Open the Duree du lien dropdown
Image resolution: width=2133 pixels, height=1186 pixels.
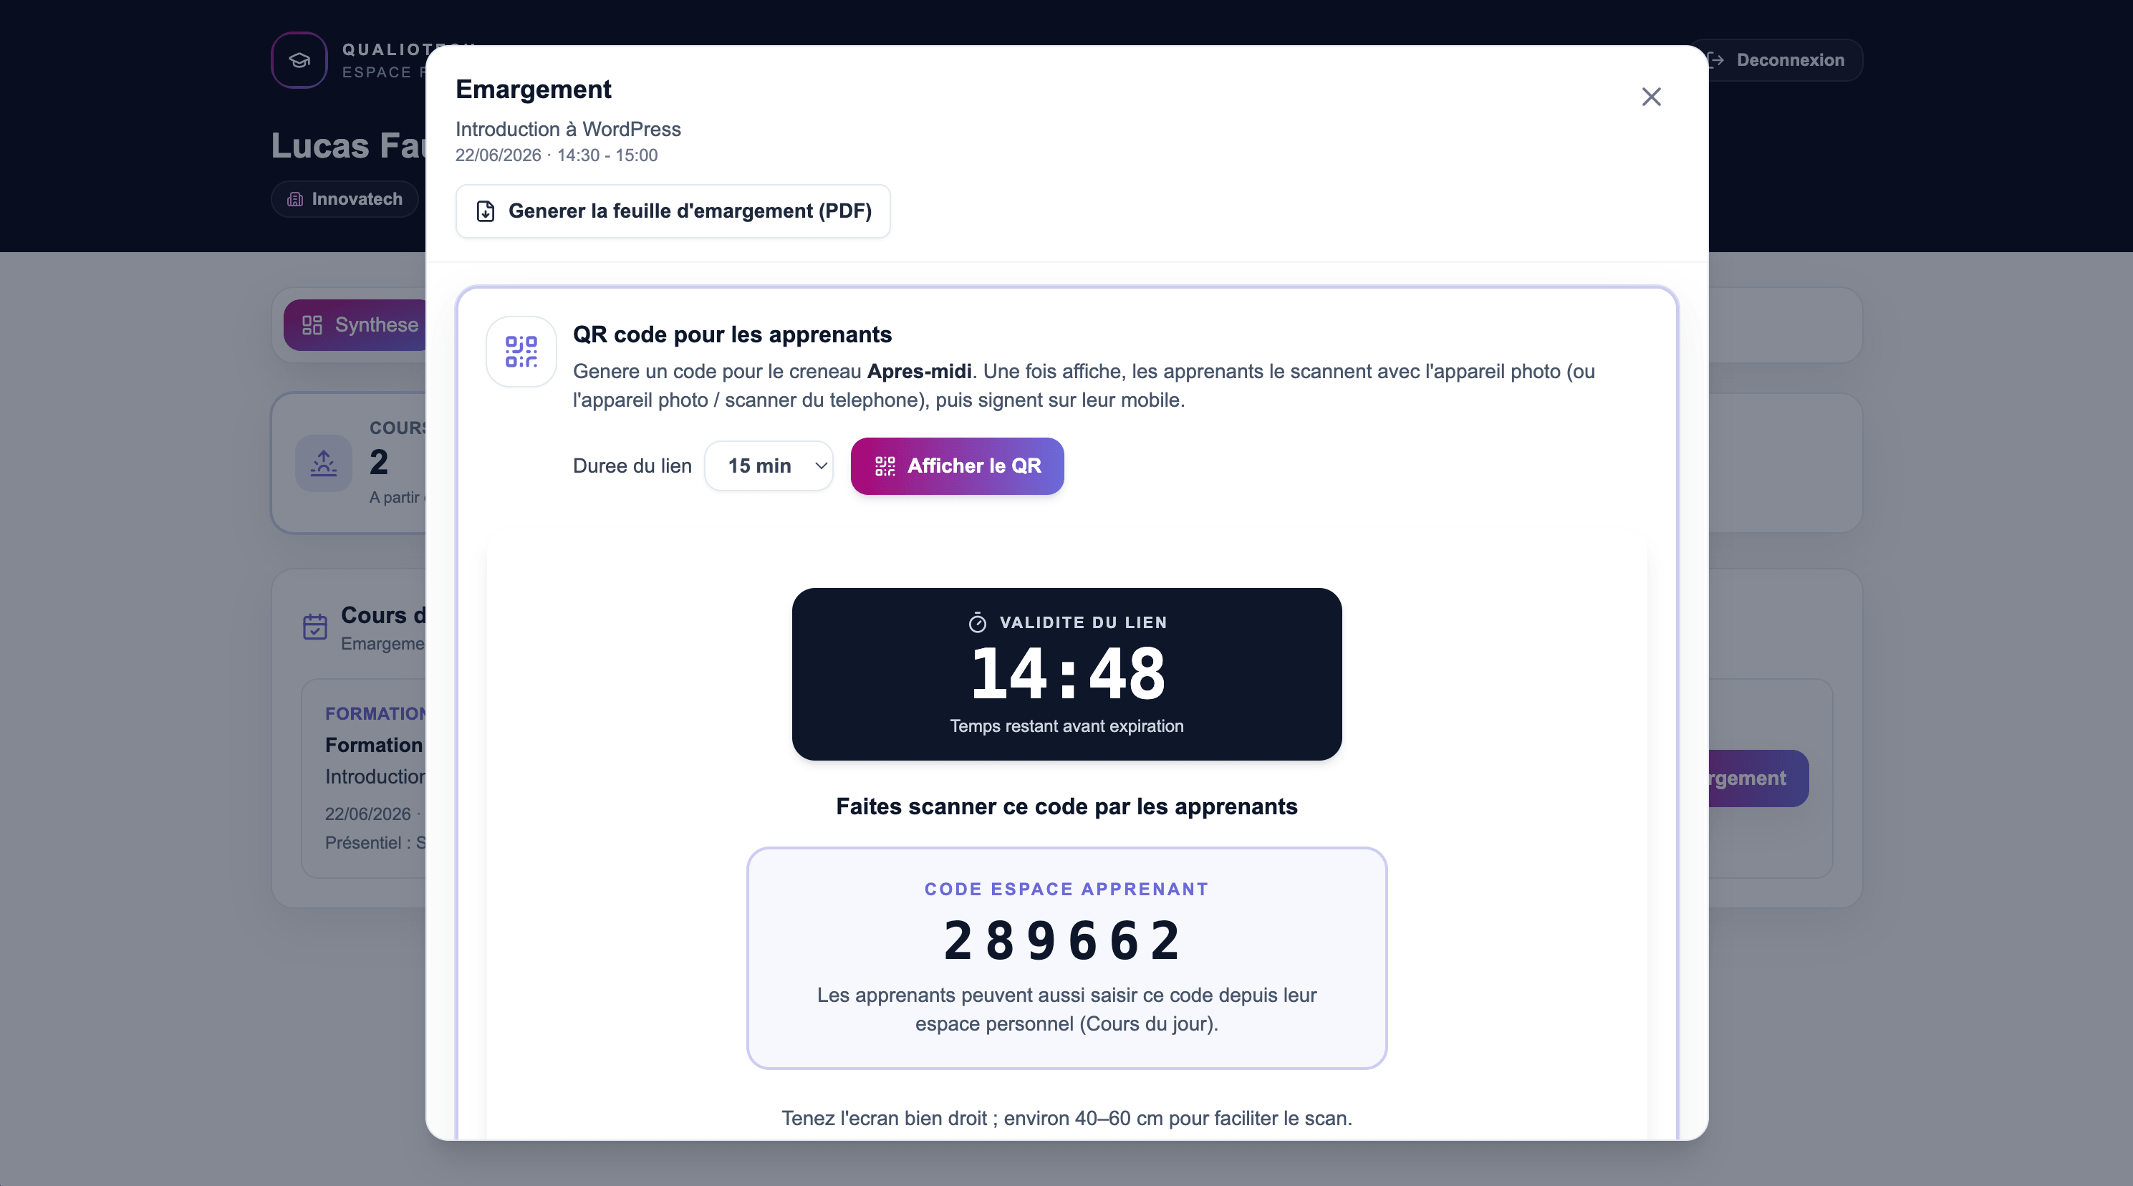pos(769,466)
